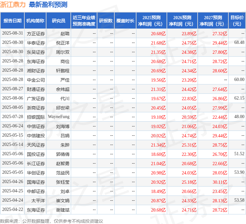Click target price 53.58
The height and width of the screenshot is (224, 246).
pyautogui.click(x=239, y=200)
